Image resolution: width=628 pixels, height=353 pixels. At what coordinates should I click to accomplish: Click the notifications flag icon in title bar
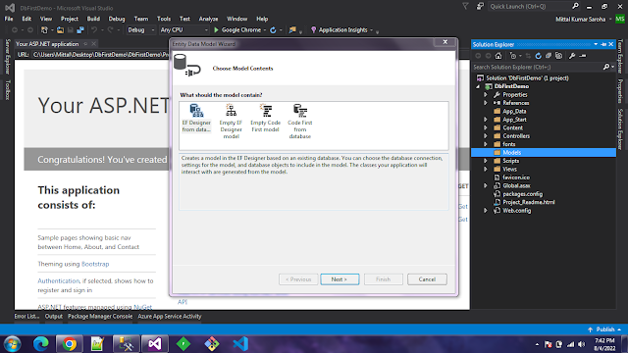pos(465,7)
